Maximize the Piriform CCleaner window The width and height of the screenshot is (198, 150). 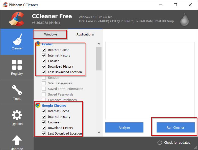click(175, 5)
